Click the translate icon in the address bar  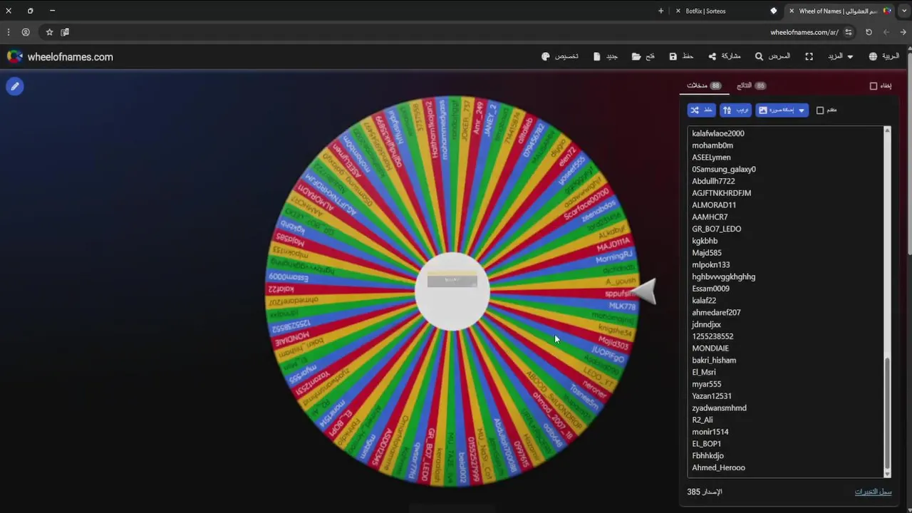pyautogui.click(x=65, y=32)
